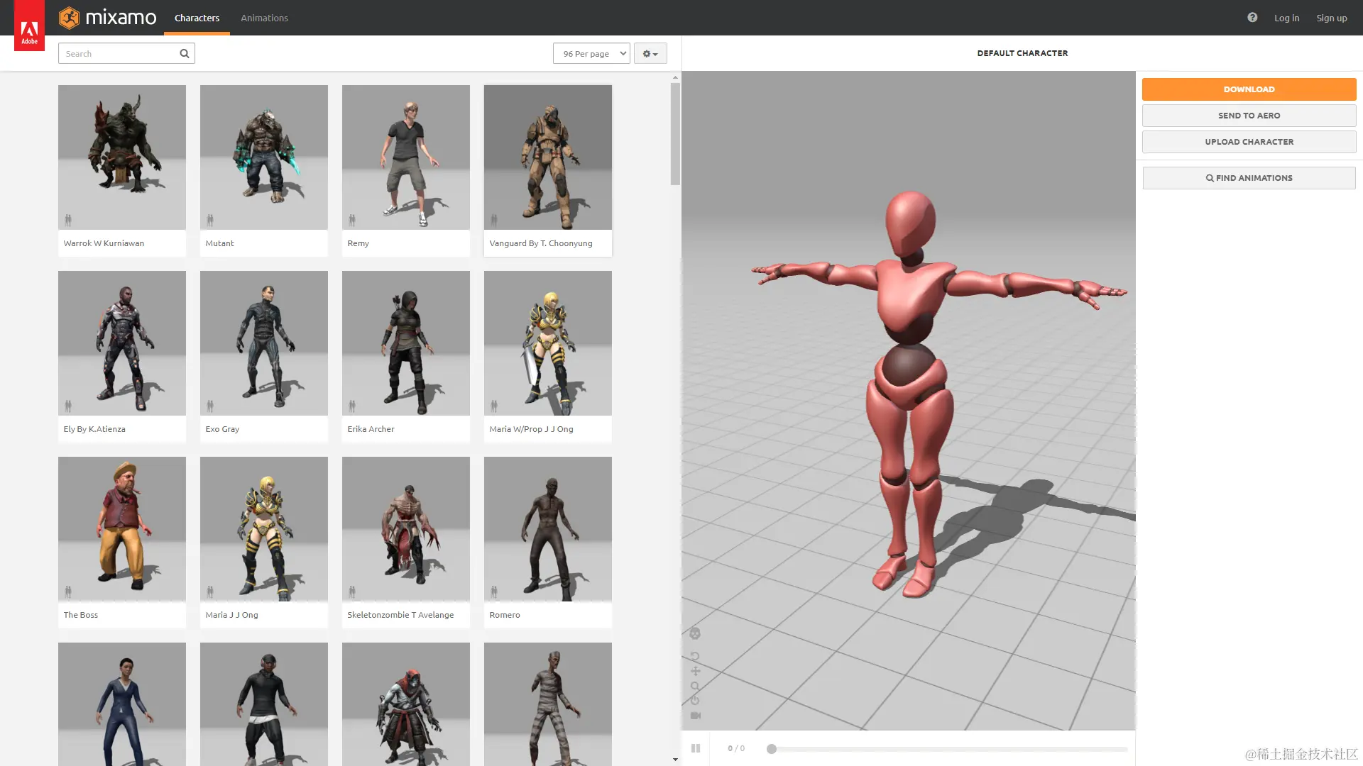Click rigged figure icon on Exo Gray card
The height and width of the screenshot is (766, 1363).
point(210,406)
